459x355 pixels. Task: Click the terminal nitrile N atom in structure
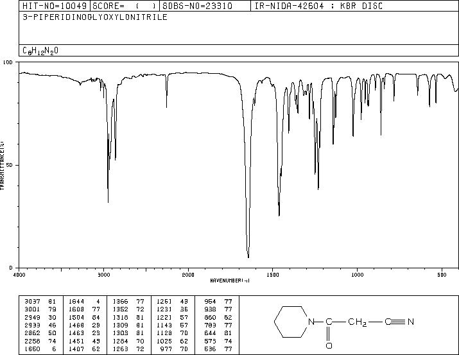click(411, 322)
